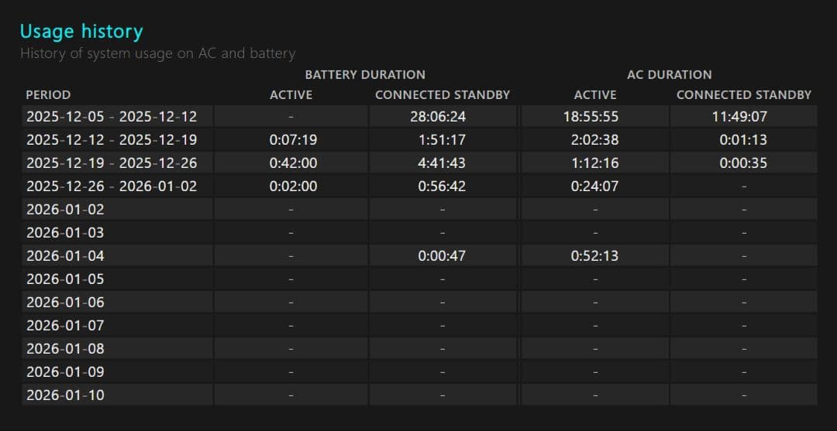This screenshot has width=837, height=431.
Task: Select the 2025-12-12 - 2025-12-19 period cell
Action: (112, 140)
